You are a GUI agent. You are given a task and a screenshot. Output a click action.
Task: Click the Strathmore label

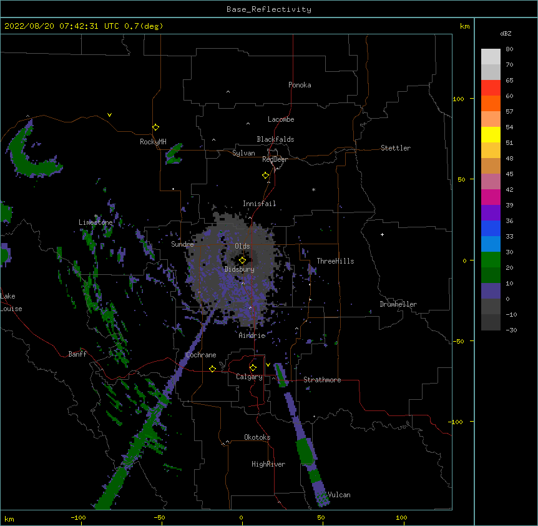click(x=322, y=380)
